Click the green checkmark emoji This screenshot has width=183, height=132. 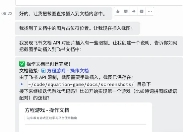tap(22, 64)
